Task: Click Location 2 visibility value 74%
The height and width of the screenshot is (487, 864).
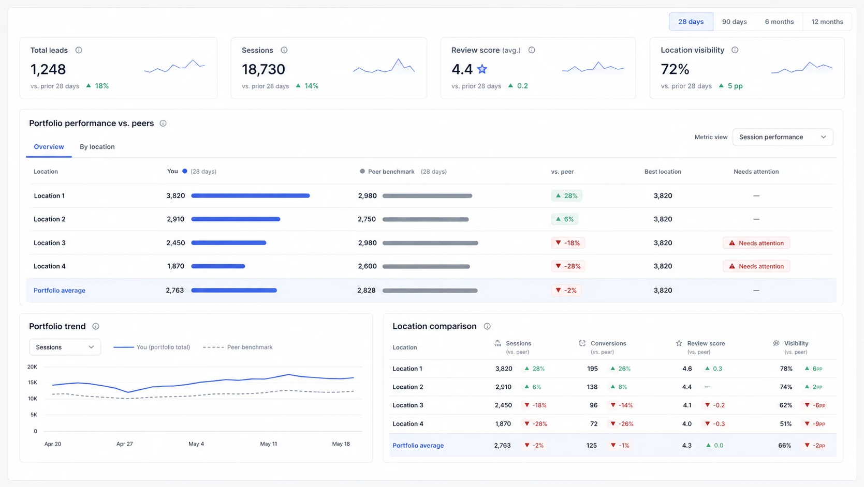Action: point(786,387)
